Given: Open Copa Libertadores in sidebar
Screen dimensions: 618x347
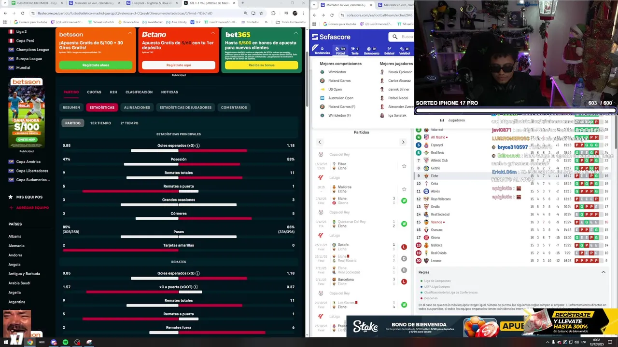Looking at the screenshot, I should pyautogui.click(x=28, y=171).
